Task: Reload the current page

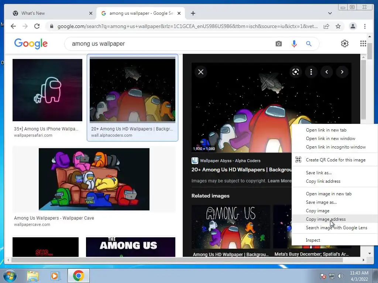Action: (37, 26)
